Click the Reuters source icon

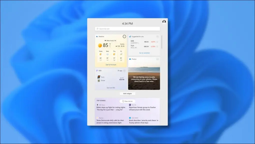click(x=97, y=118)
